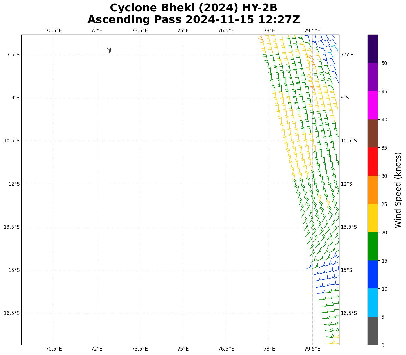Pick the orange 25-30 knots colorbar band
The width and height of the screenshot is (406, 355).
[x=373, y=190]
